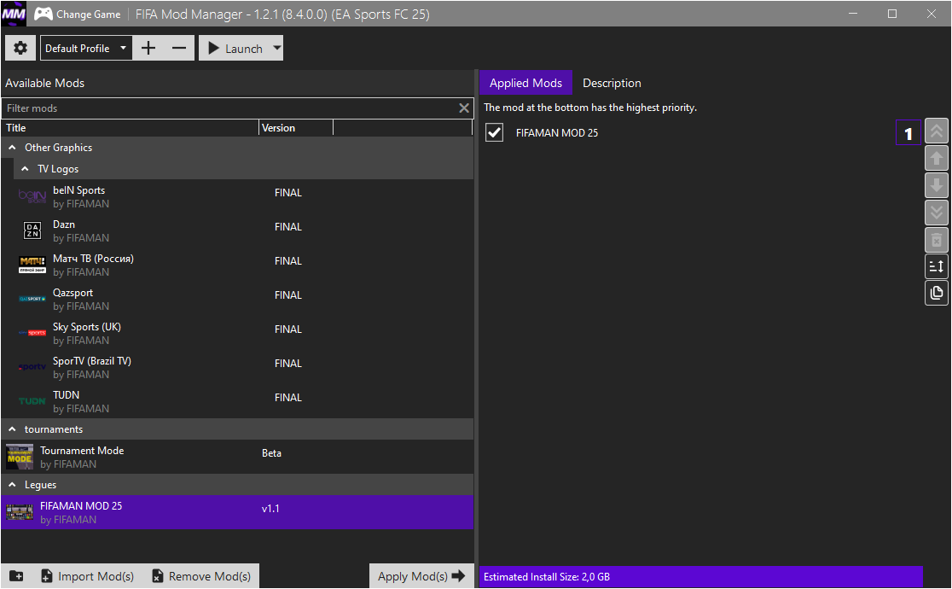
Task: Open the settings gear button
Action: pyautogui.click(x=20, y=48)
